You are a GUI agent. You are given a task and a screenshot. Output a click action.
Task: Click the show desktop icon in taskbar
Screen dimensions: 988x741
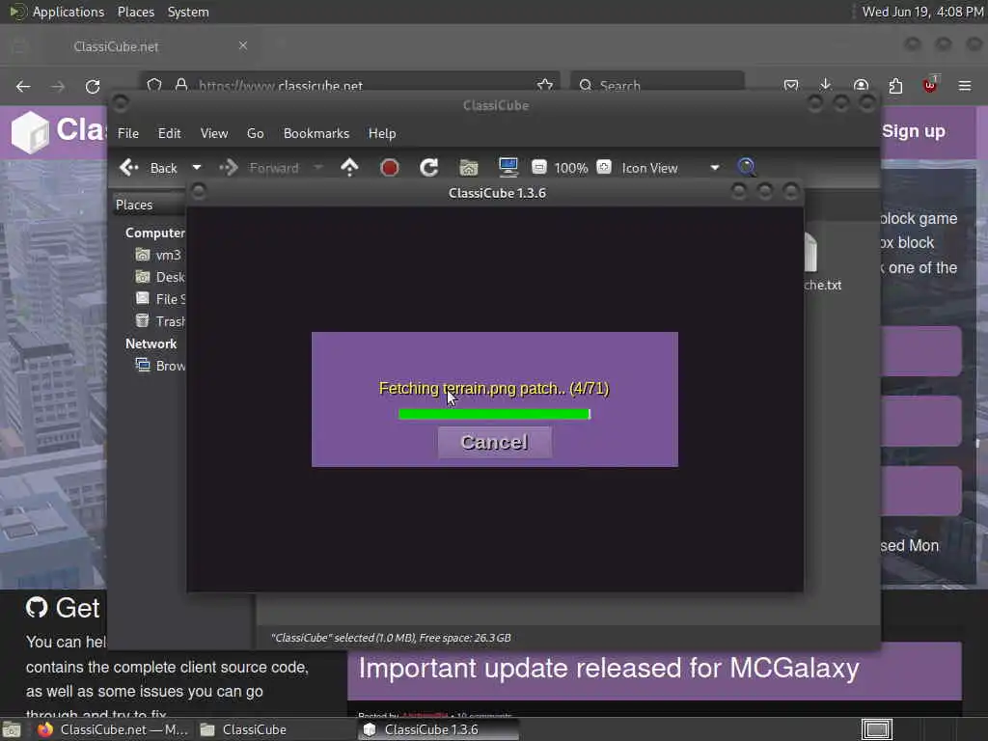[x=12, y=730]
